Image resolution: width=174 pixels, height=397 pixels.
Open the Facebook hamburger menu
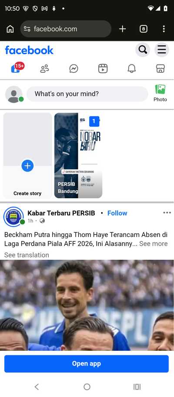162,50
